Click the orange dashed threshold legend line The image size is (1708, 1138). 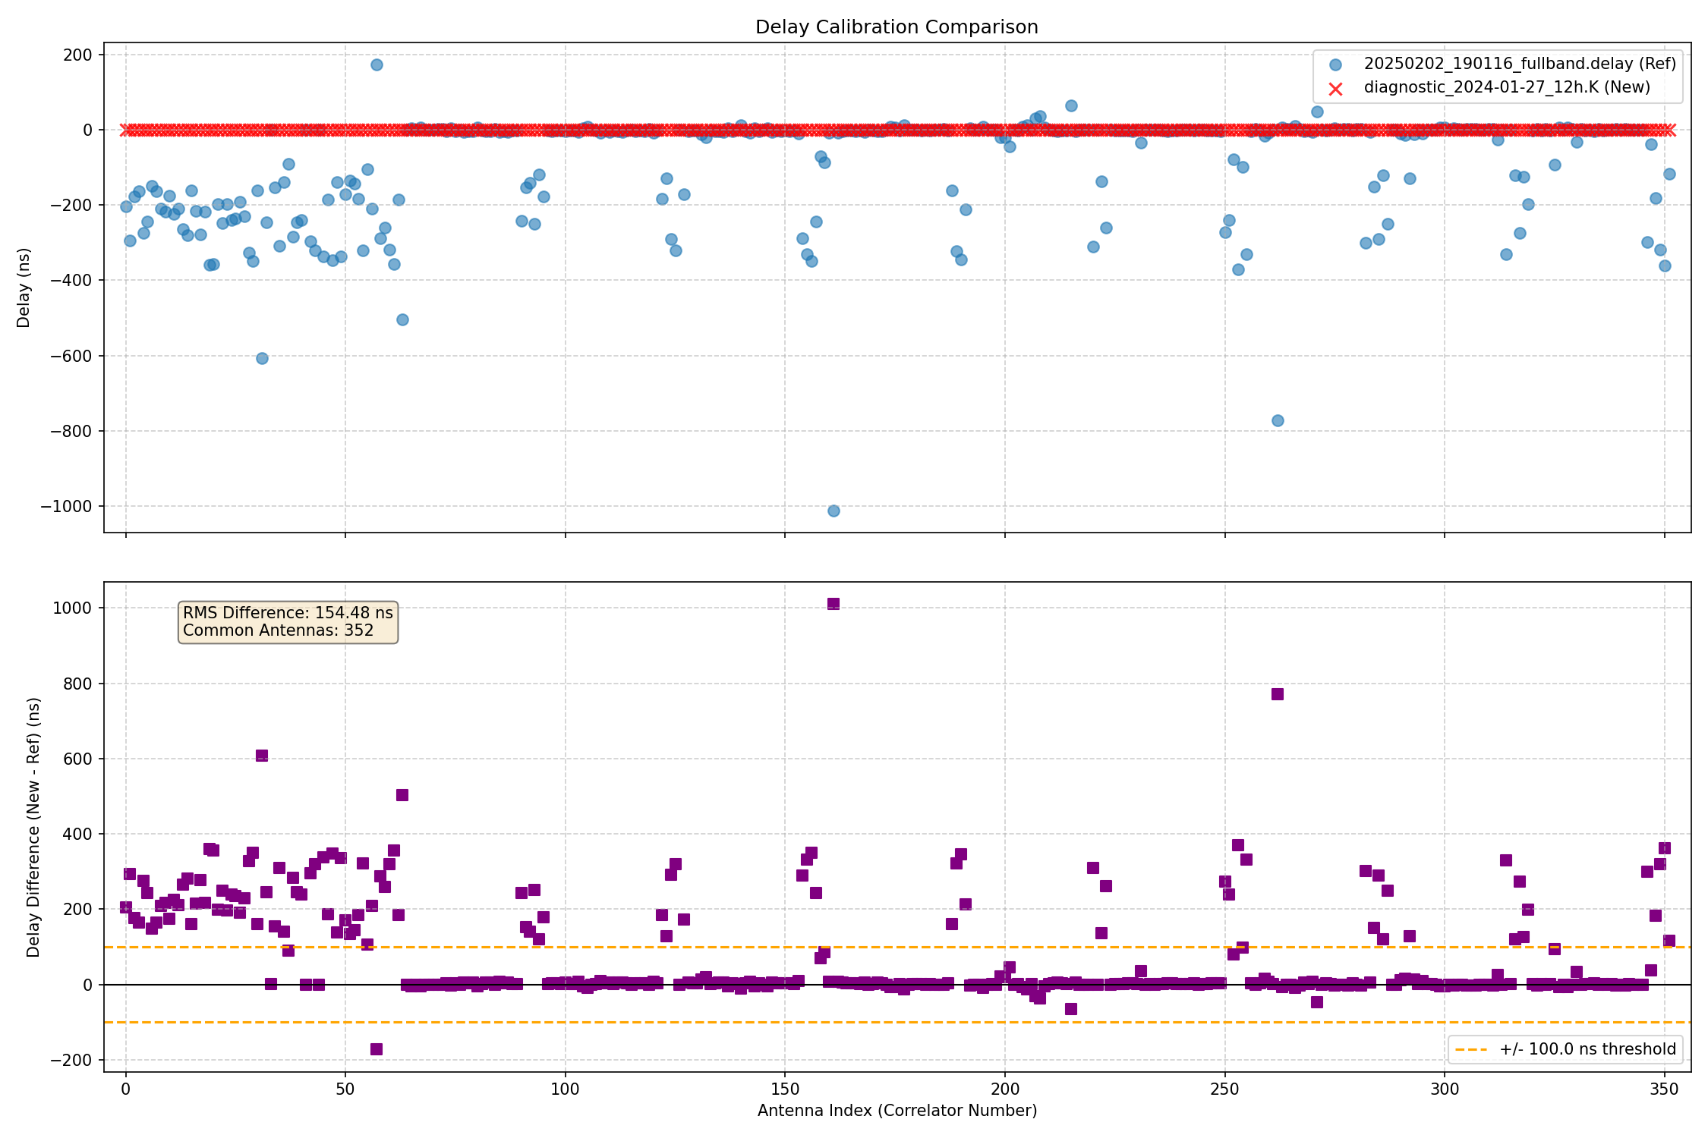point(1471,1050)
